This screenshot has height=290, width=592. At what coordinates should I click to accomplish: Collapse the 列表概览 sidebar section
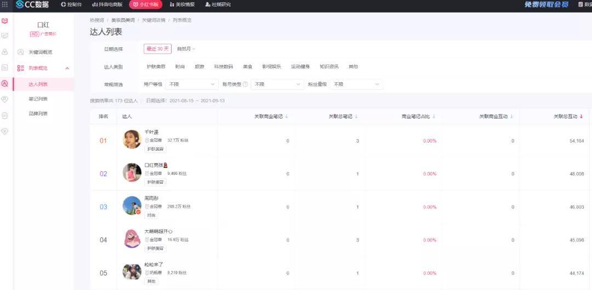[x=67, y=68]
